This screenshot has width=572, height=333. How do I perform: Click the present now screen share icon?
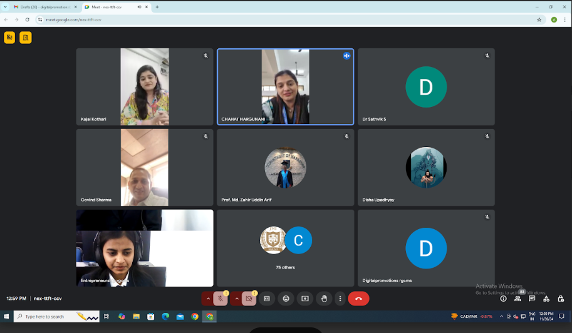(305, 299)
